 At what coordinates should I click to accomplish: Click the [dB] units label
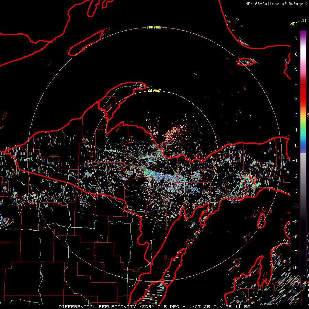(x=293, y=24)
